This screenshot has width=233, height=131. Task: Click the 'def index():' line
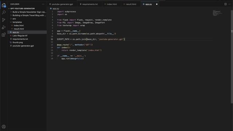[x=63, y=48]
